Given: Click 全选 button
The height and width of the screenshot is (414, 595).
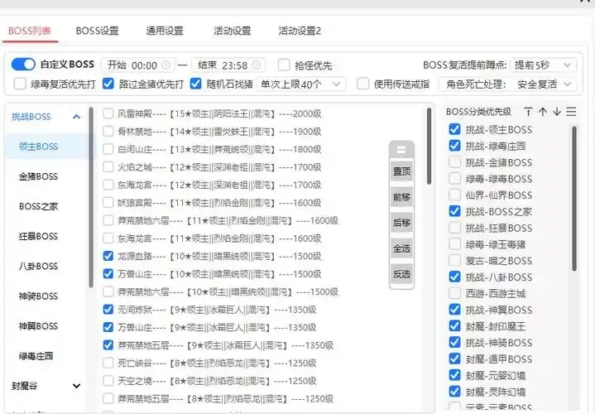Looking at the screenshot, I should tap(401, 248).
